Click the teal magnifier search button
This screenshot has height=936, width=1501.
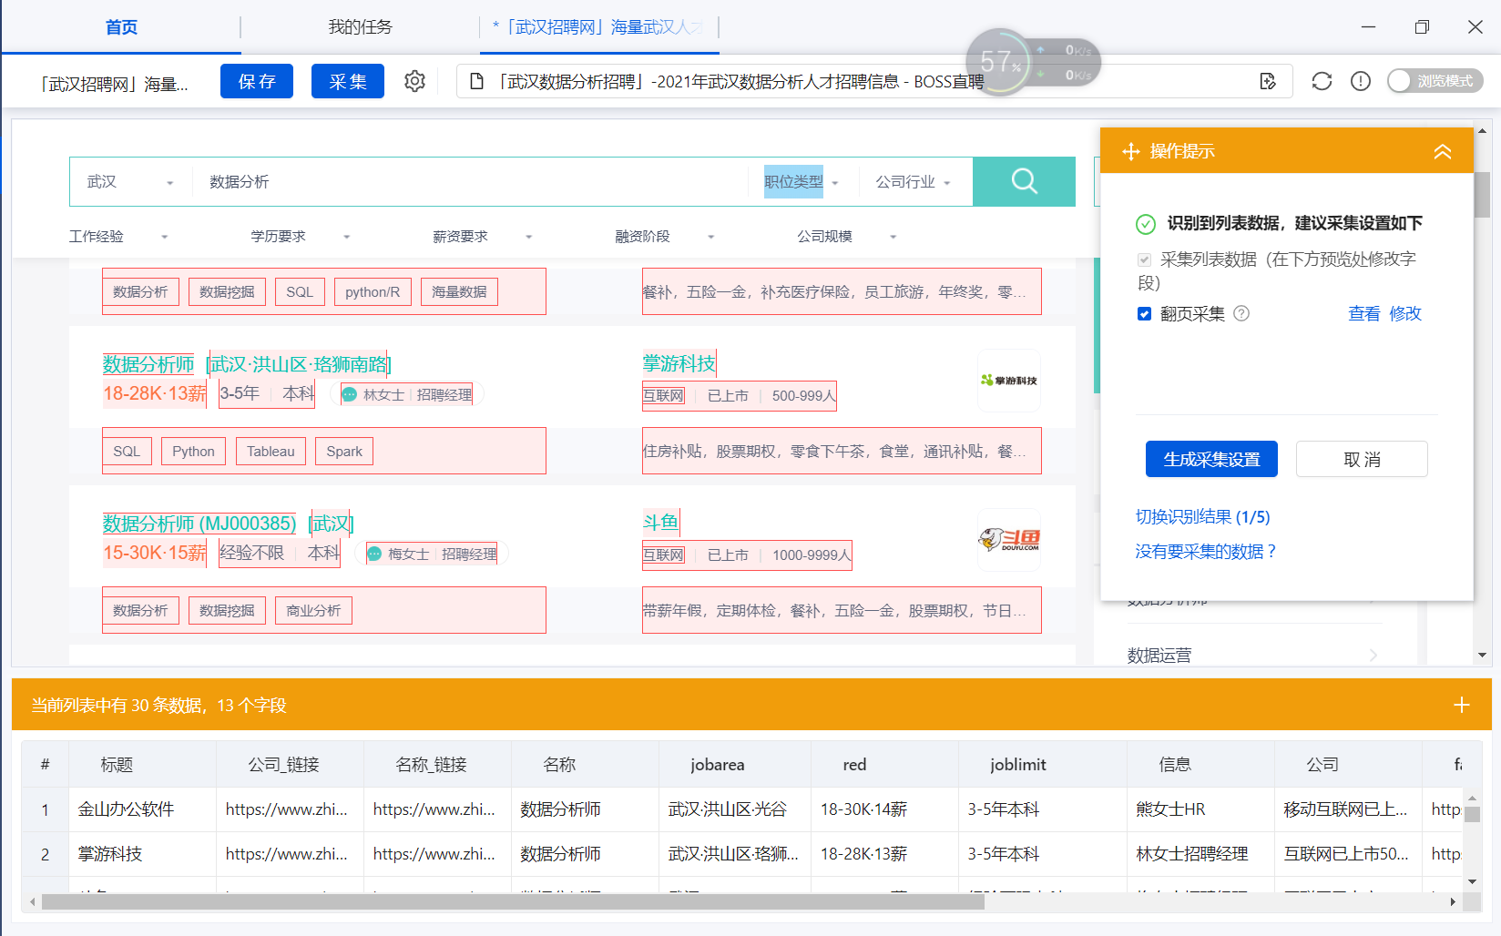click(x=1024, y=181)
